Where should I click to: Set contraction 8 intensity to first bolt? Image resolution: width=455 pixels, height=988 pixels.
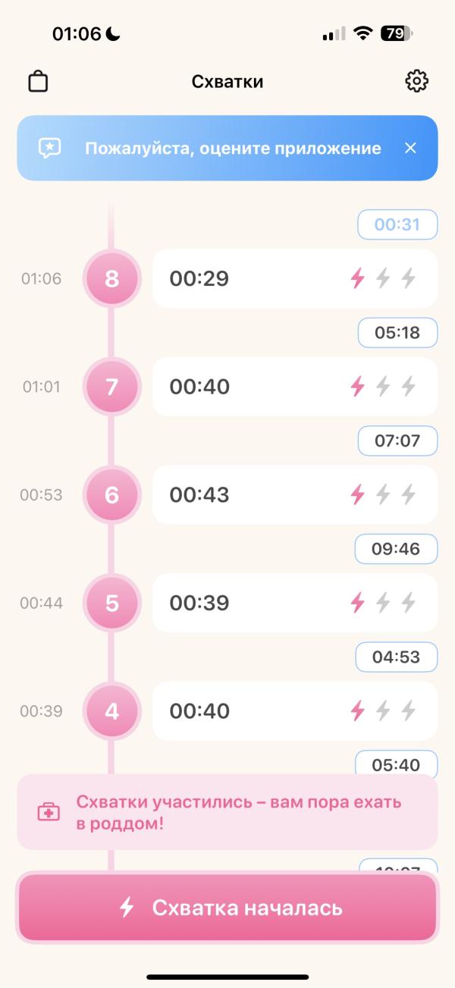click(357, 279)
